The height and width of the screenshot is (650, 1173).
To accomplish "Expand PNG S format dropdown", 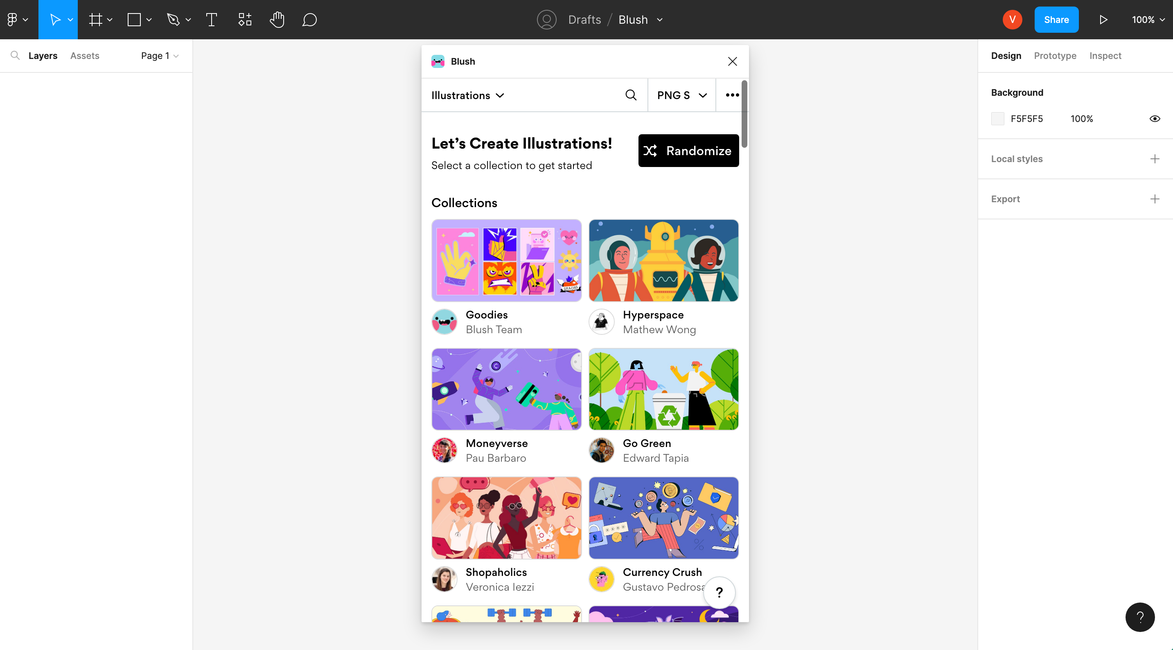I will 682,95.
